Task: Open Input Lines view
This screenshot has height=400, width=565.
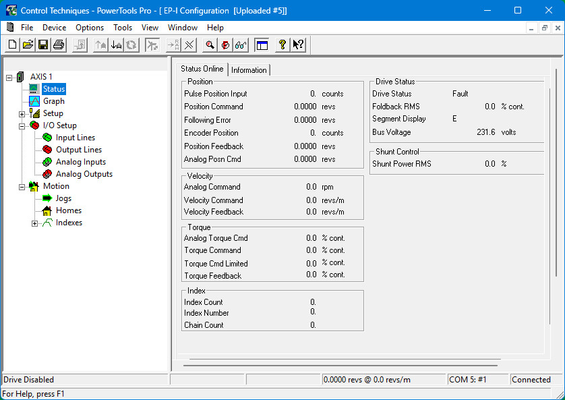Action: 76,138
